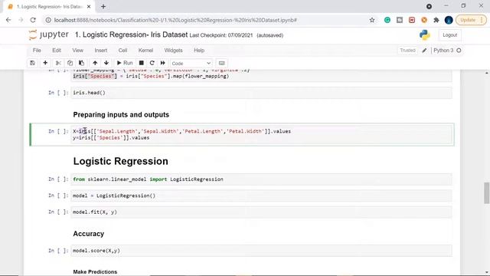Click the browser address bar URL
This screenshot has height=276, width=490.
[175, 20]
